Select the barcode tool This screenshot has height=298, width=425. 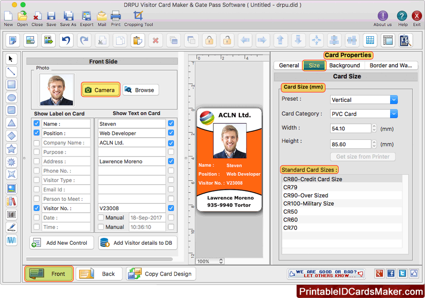tap(11, 215)
